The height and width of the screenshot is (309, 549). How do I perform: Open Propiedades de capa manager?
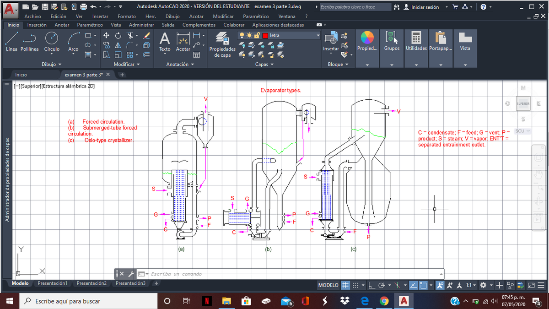[x=222, y=45]
